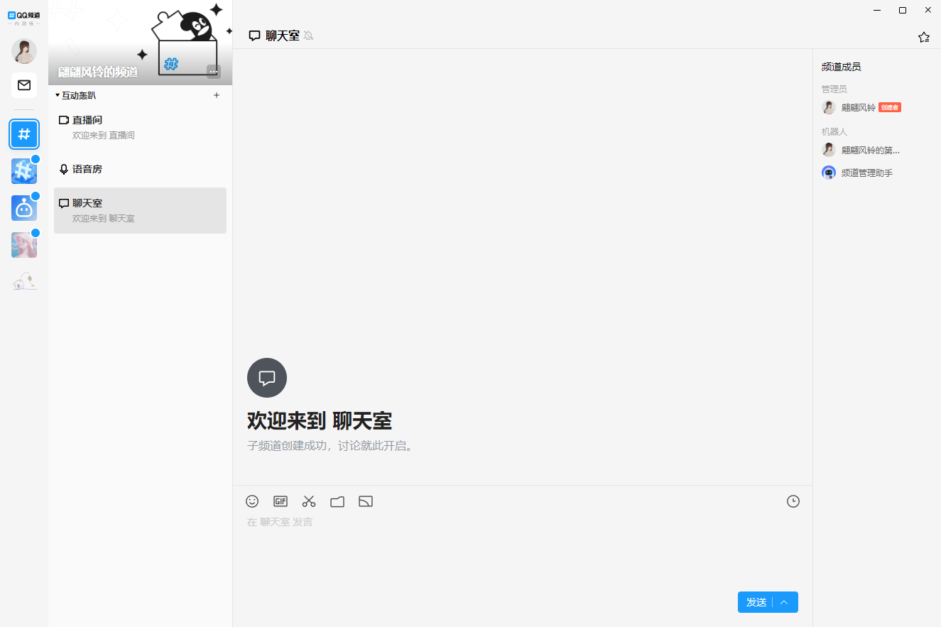The height and width of the screenshot is (627, 941).
Task: Click the 翩翩风铃的频道 banner name
Action: click(98, 72)
